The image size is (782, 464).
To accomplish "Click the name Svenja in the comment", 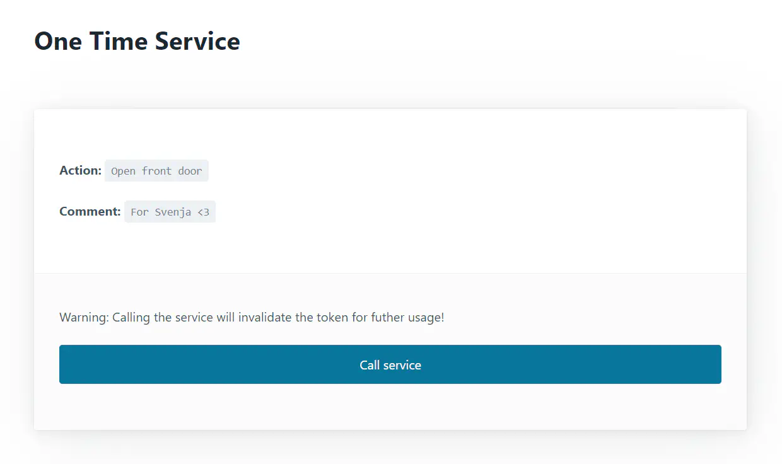I will tap(174, 212).
